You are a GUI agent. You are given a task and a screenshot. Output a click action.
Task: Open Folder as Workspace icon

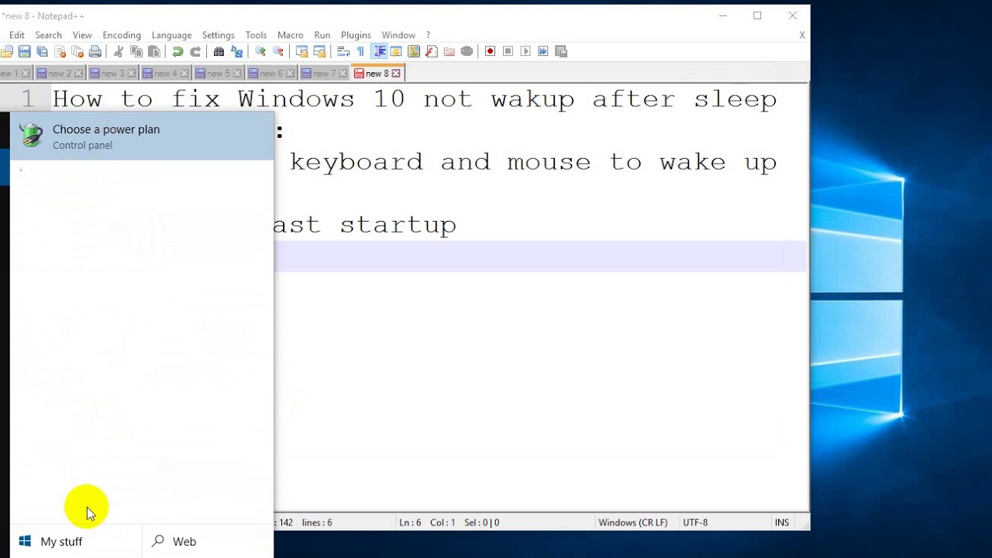pos(449,51)
